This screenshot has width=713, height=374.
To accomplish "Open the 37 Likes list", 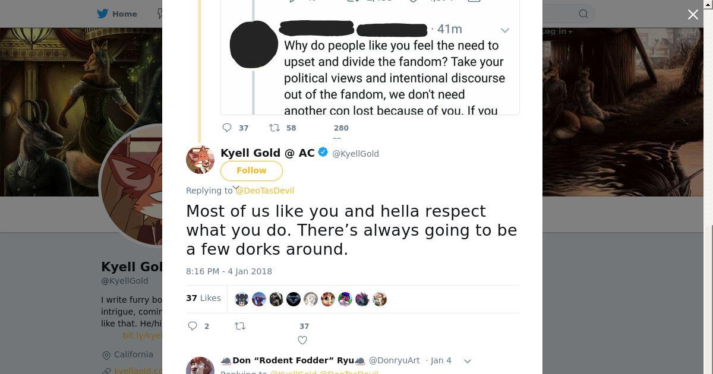I will pos(203,298).
